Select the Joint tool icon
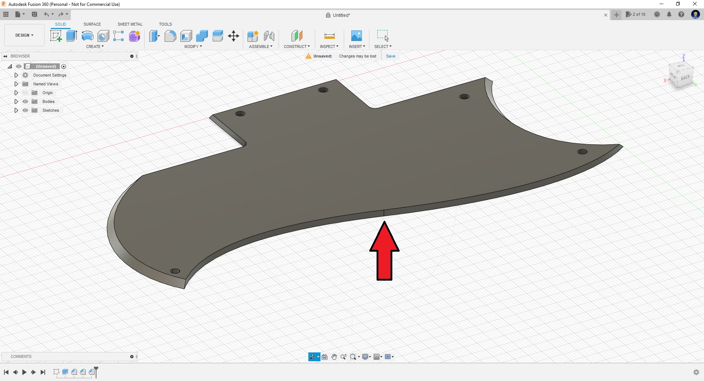704x381 pixels. tap(269, 36)
